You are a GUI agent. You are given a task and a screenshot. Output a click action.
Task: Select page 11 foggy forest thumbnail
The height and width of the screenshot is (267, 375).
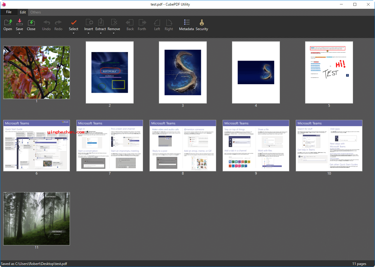click(x=37, y=218)
